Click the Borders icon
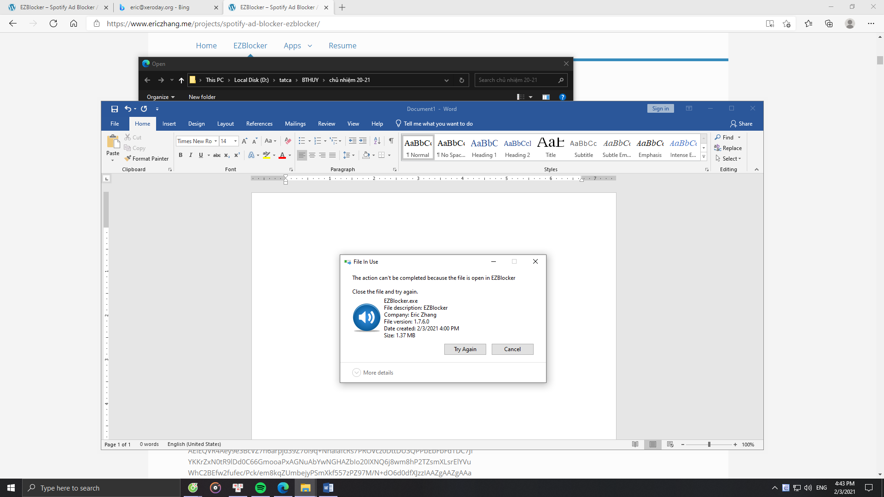This screenshot has height=497, width=884. 381,155
